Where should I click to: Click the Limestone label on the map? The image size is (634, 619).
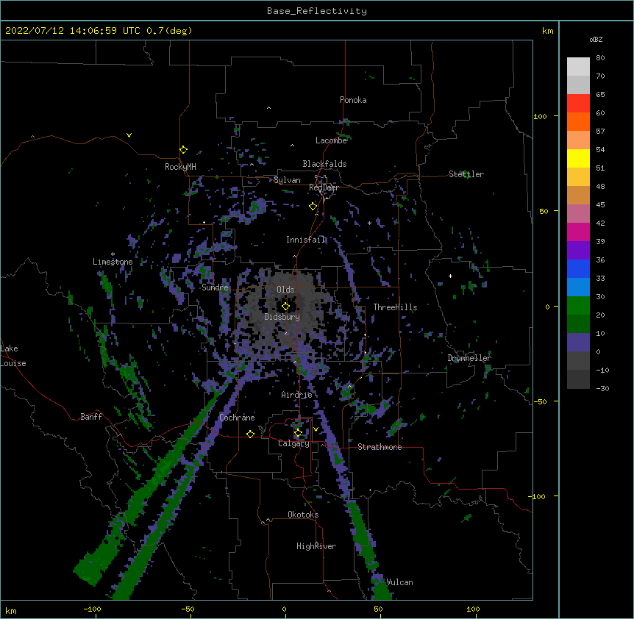click(x=113, y=262)
